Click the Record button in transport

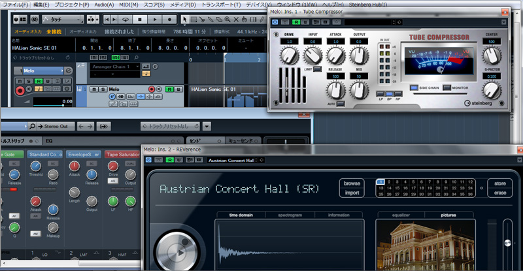coord(169,20)
